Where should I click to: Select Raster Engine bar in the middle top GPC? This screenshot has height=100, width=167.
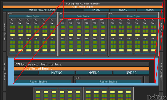pos(83,16)
